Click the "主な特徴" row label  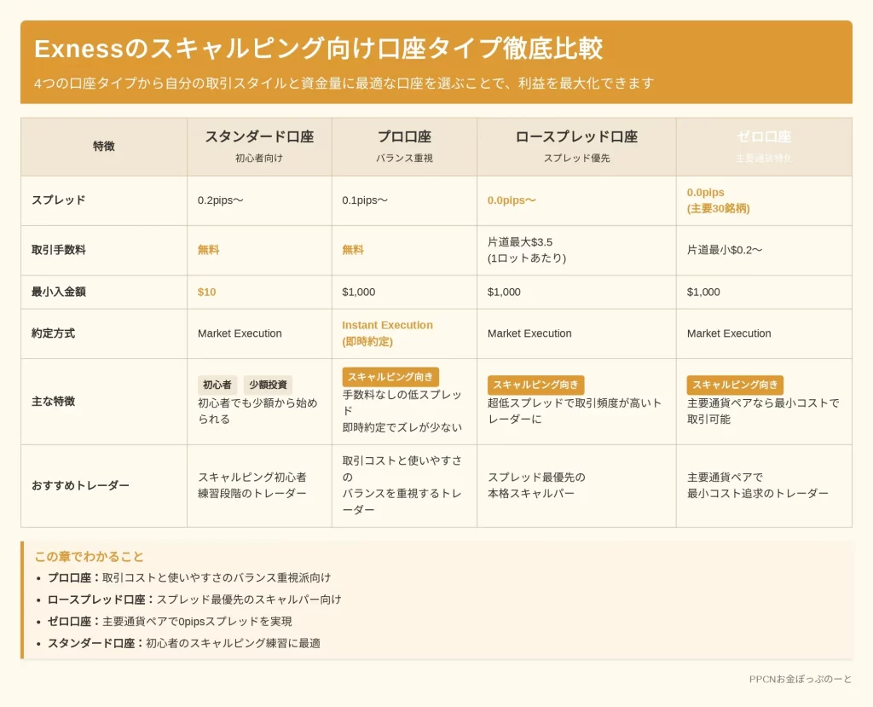coord(53,402)
